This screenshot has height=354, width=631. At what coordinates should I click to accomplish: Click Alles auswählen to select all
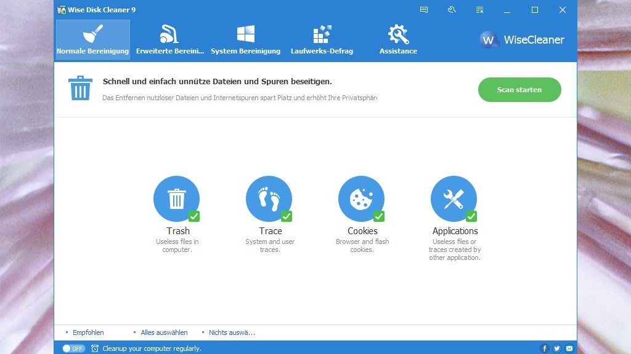(x=164, y=332)
